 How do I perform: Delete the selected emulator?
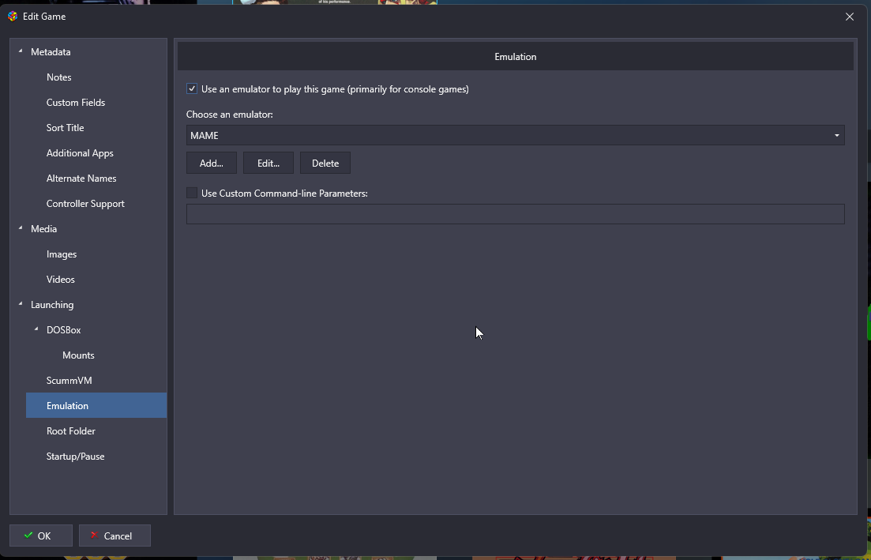coord(325,163)
